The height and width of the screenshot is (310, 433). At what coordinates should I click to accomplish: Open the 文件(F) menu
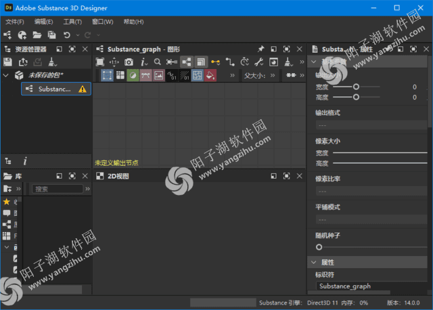click(x=15, y=22)
